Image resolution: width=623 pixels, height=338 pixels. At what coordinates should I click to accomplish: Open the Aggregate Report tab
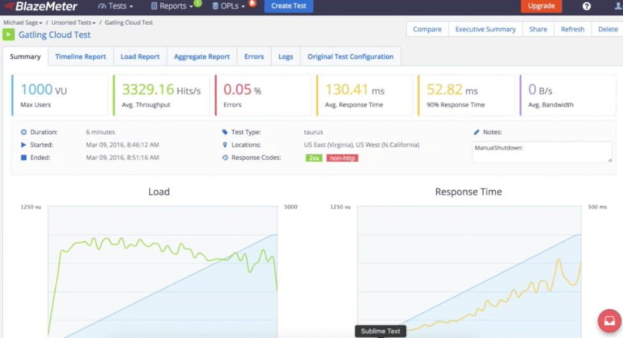point(202,56)
